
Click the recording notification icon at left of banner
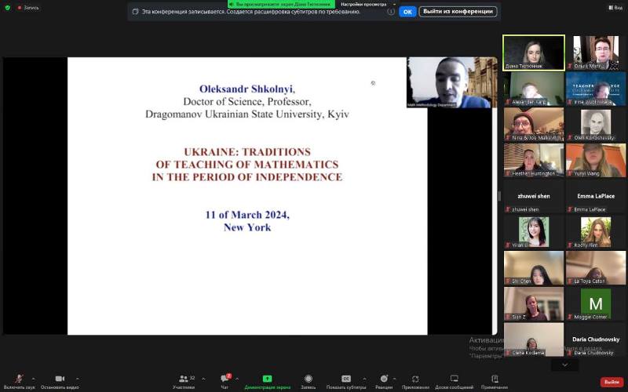point(135,12)
